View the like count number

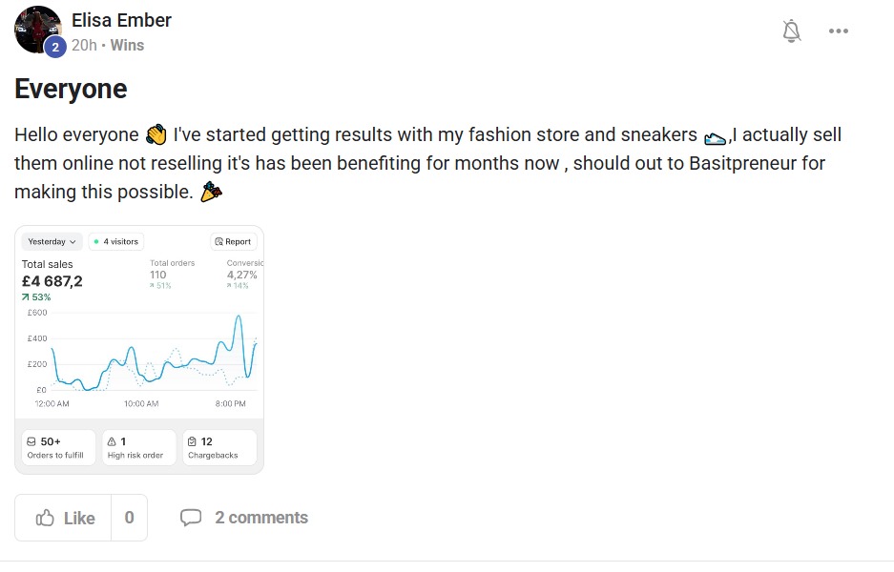pos(129,518)
